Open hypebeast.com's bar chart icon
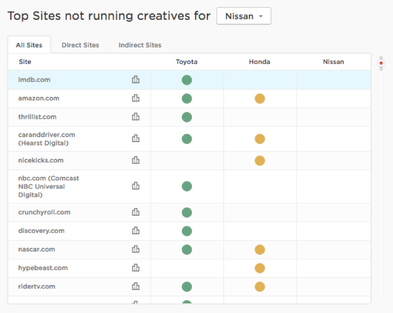This screenshot has height=313, width=393. click(x=135, y=268)
